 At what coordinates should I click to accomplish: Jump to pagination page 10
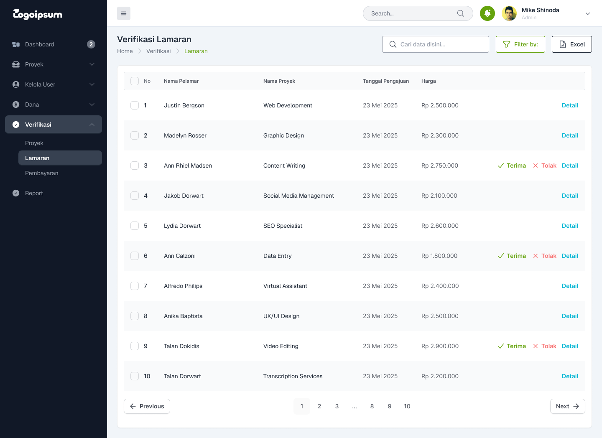[407, 406]
